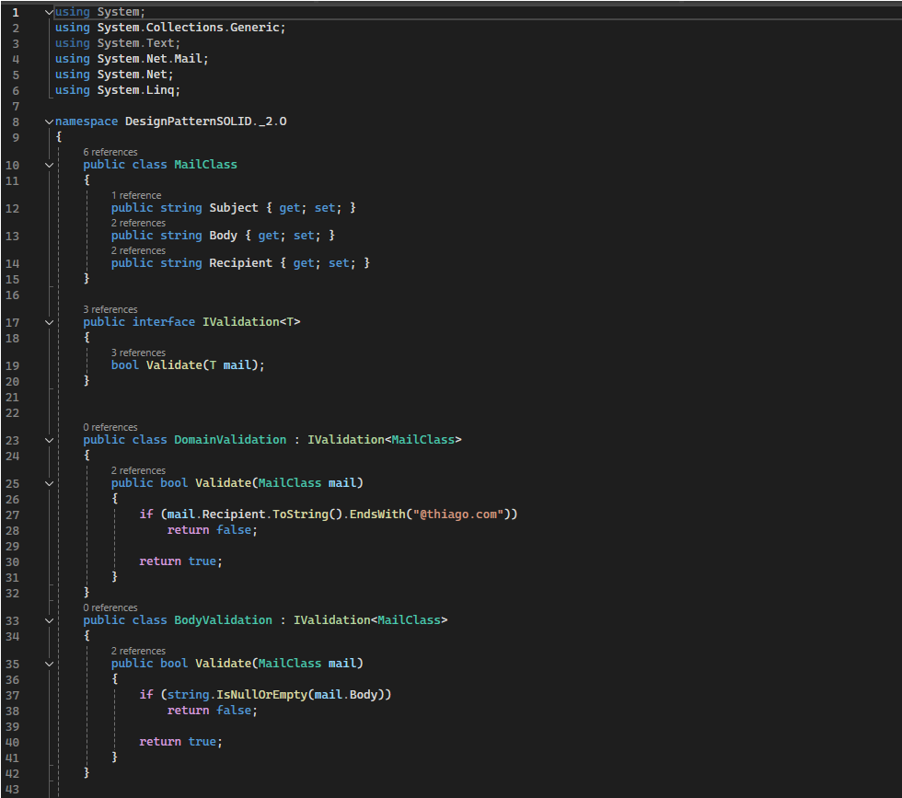Click the Subject property name
This screenshot has width=902, height=798.
pyautogui.click(x=234, y=208)
